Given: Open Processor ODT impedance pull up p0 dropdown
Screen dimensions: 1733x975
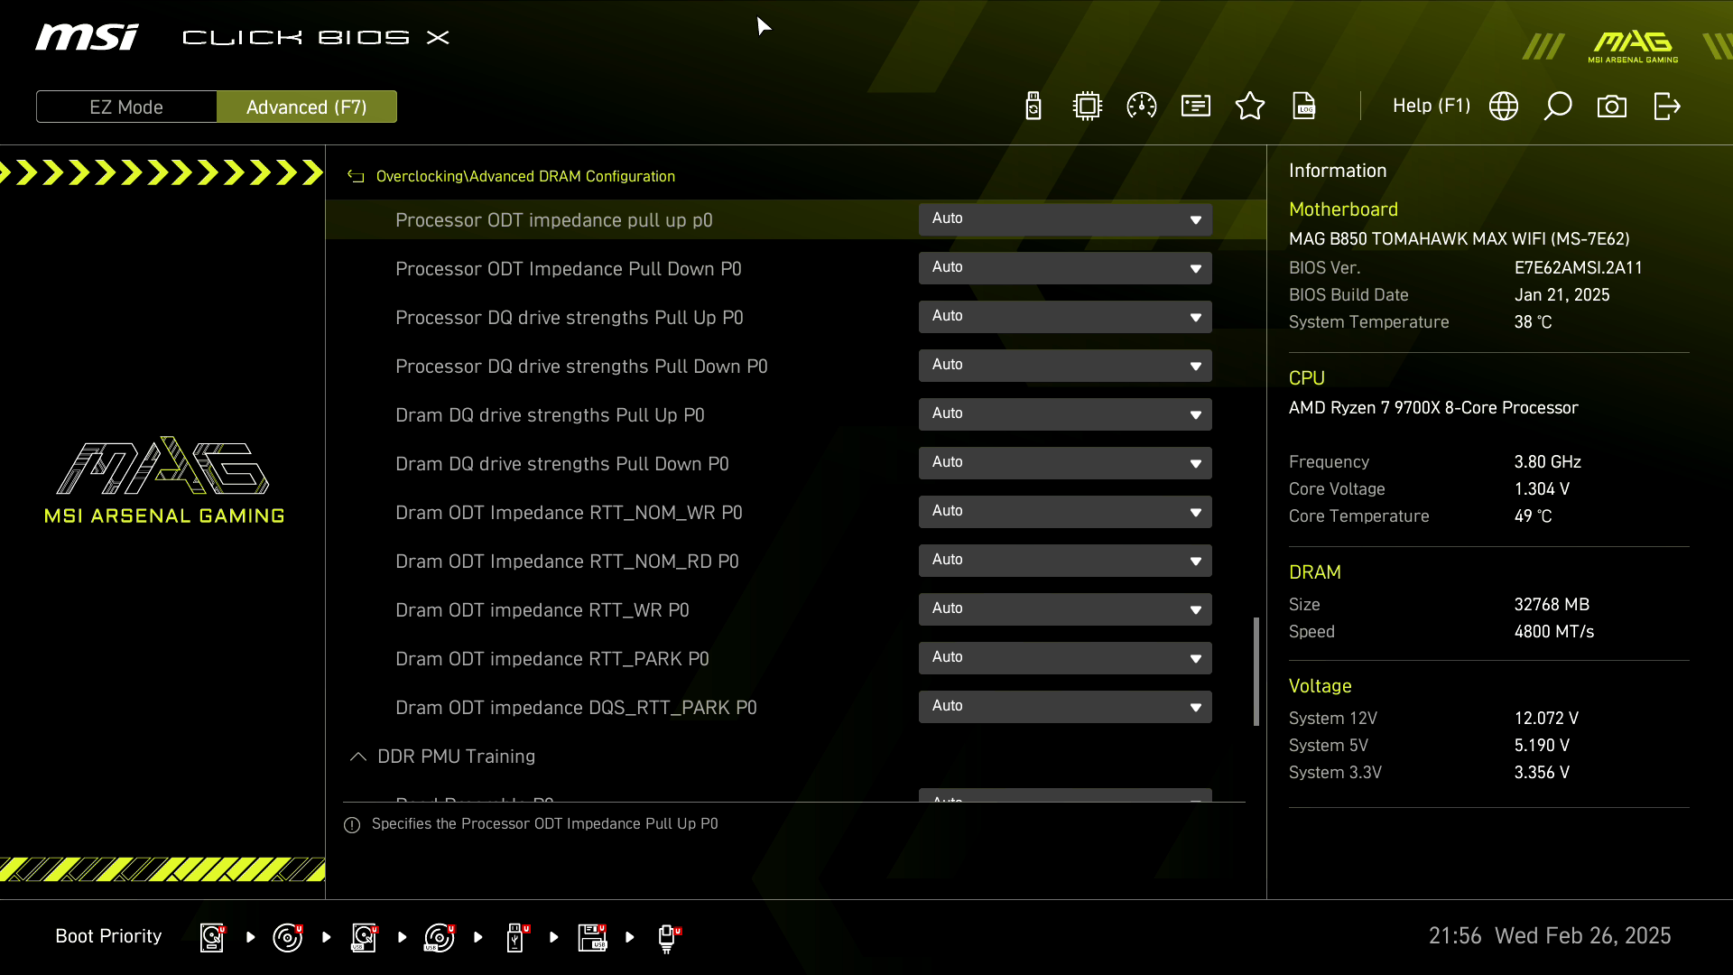Looking at the screenshot, I should tap(1065, 218).
